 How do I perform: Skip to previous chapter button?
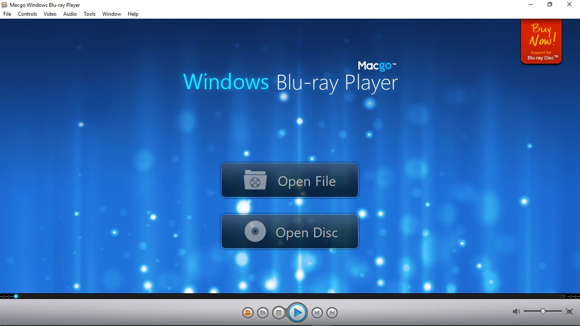(317, 313)
